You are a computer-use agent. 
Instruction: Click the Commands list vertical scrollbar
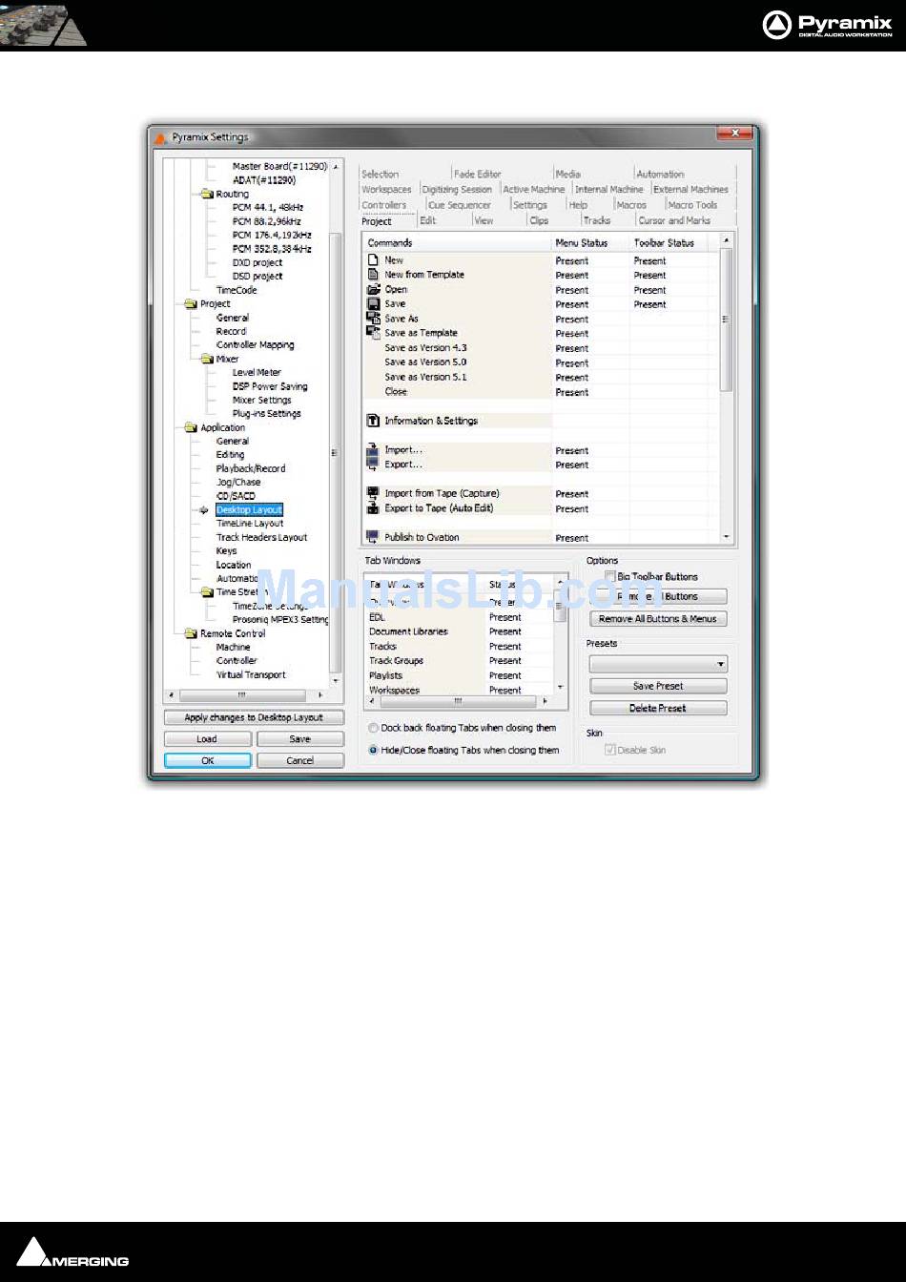coord(726,389)
